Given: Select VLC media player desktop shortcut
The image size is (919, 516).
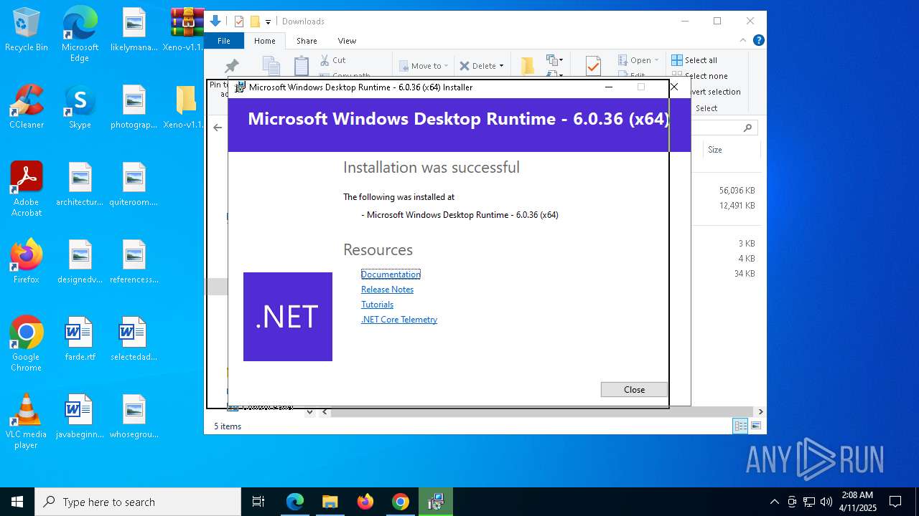Looking at the screenshot, I should 27,421.
